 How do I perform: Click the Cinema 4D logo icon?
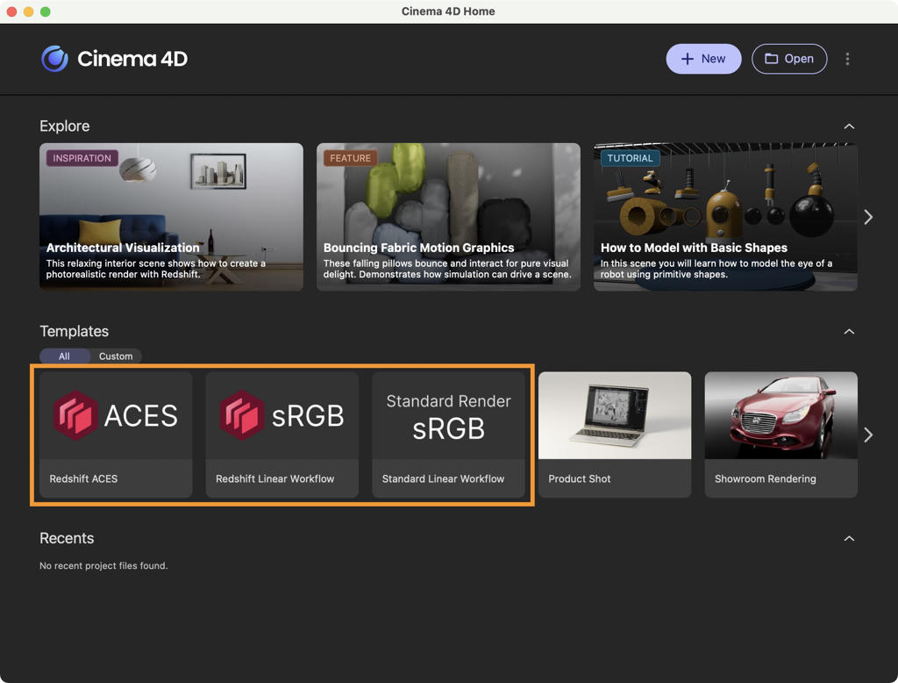click(55, 59)
